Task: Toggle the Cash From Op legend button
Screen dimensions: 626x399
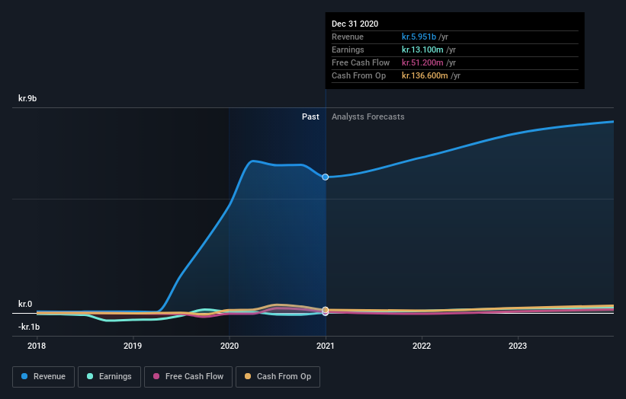Action: click(x=278, y=377)
